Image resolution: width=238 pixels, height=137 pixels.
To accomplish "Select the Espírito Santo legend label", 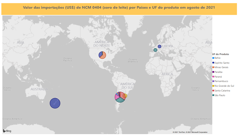I will (222, 63).
